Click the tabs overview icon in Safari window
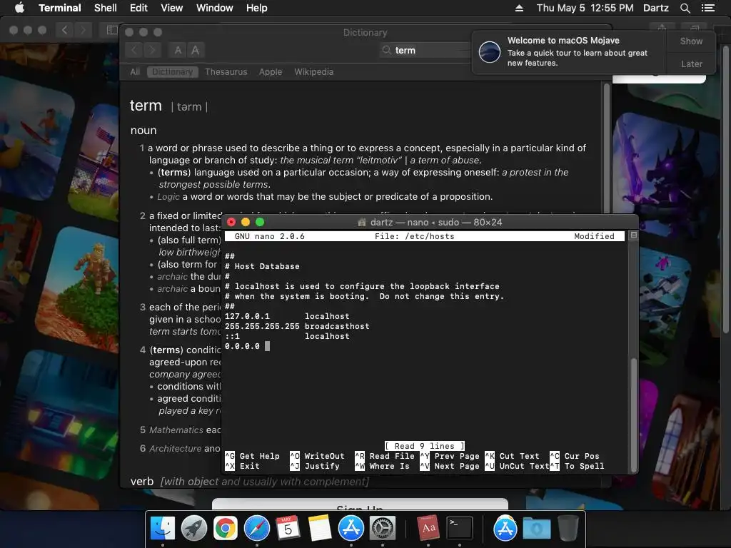The height and width of the screenshot is (548, 731). 694,28
